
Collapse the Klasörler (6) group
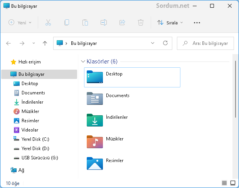(83, 62)
